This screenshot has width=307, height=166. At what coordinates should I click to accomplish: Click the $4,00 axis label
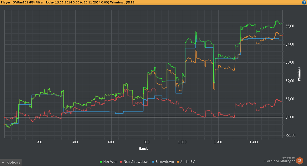(x=290, y=44)
